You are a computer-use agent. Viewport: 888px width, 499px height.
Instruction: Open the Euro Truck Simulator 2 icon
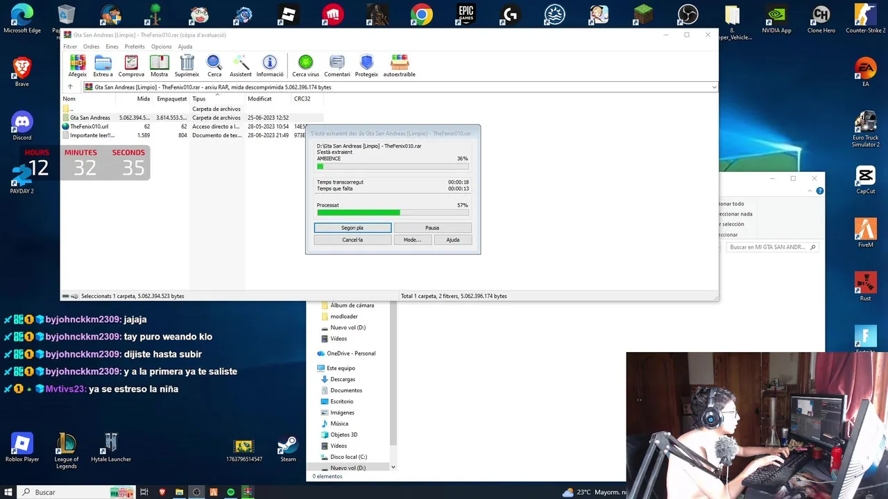click(865, 129)
